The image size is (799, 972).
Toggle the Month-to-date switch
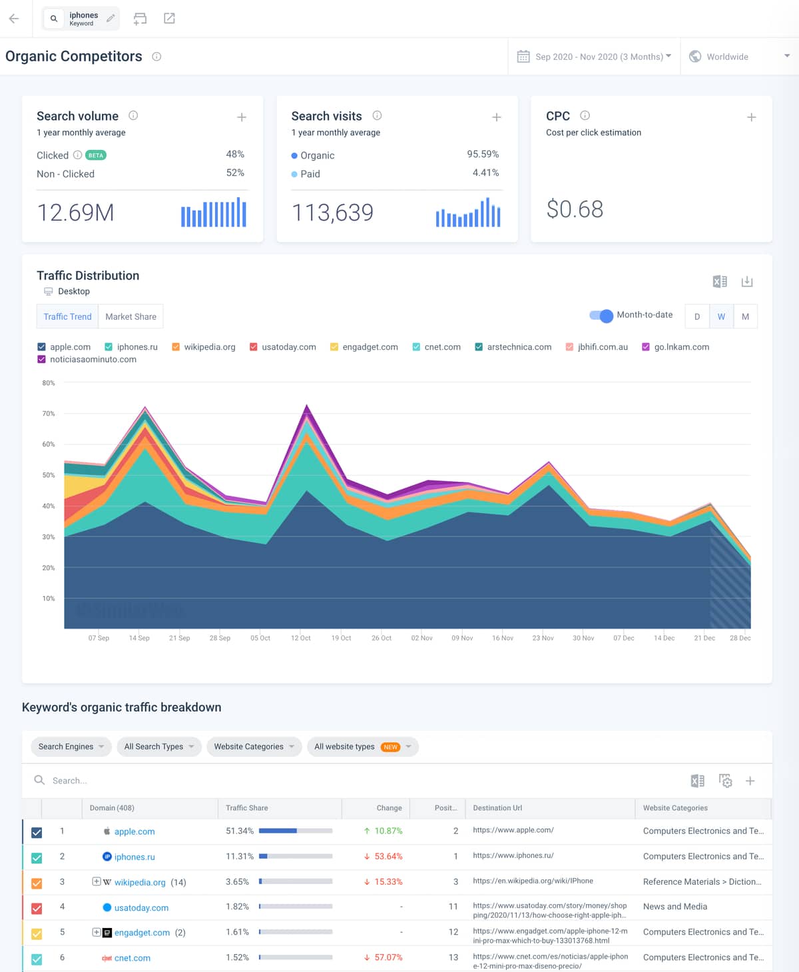coord(601,316)
